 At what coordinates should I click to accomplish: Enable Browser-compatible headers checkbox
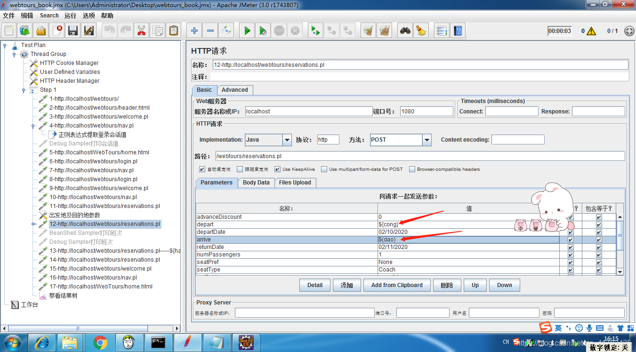click(x=412, y=169)
